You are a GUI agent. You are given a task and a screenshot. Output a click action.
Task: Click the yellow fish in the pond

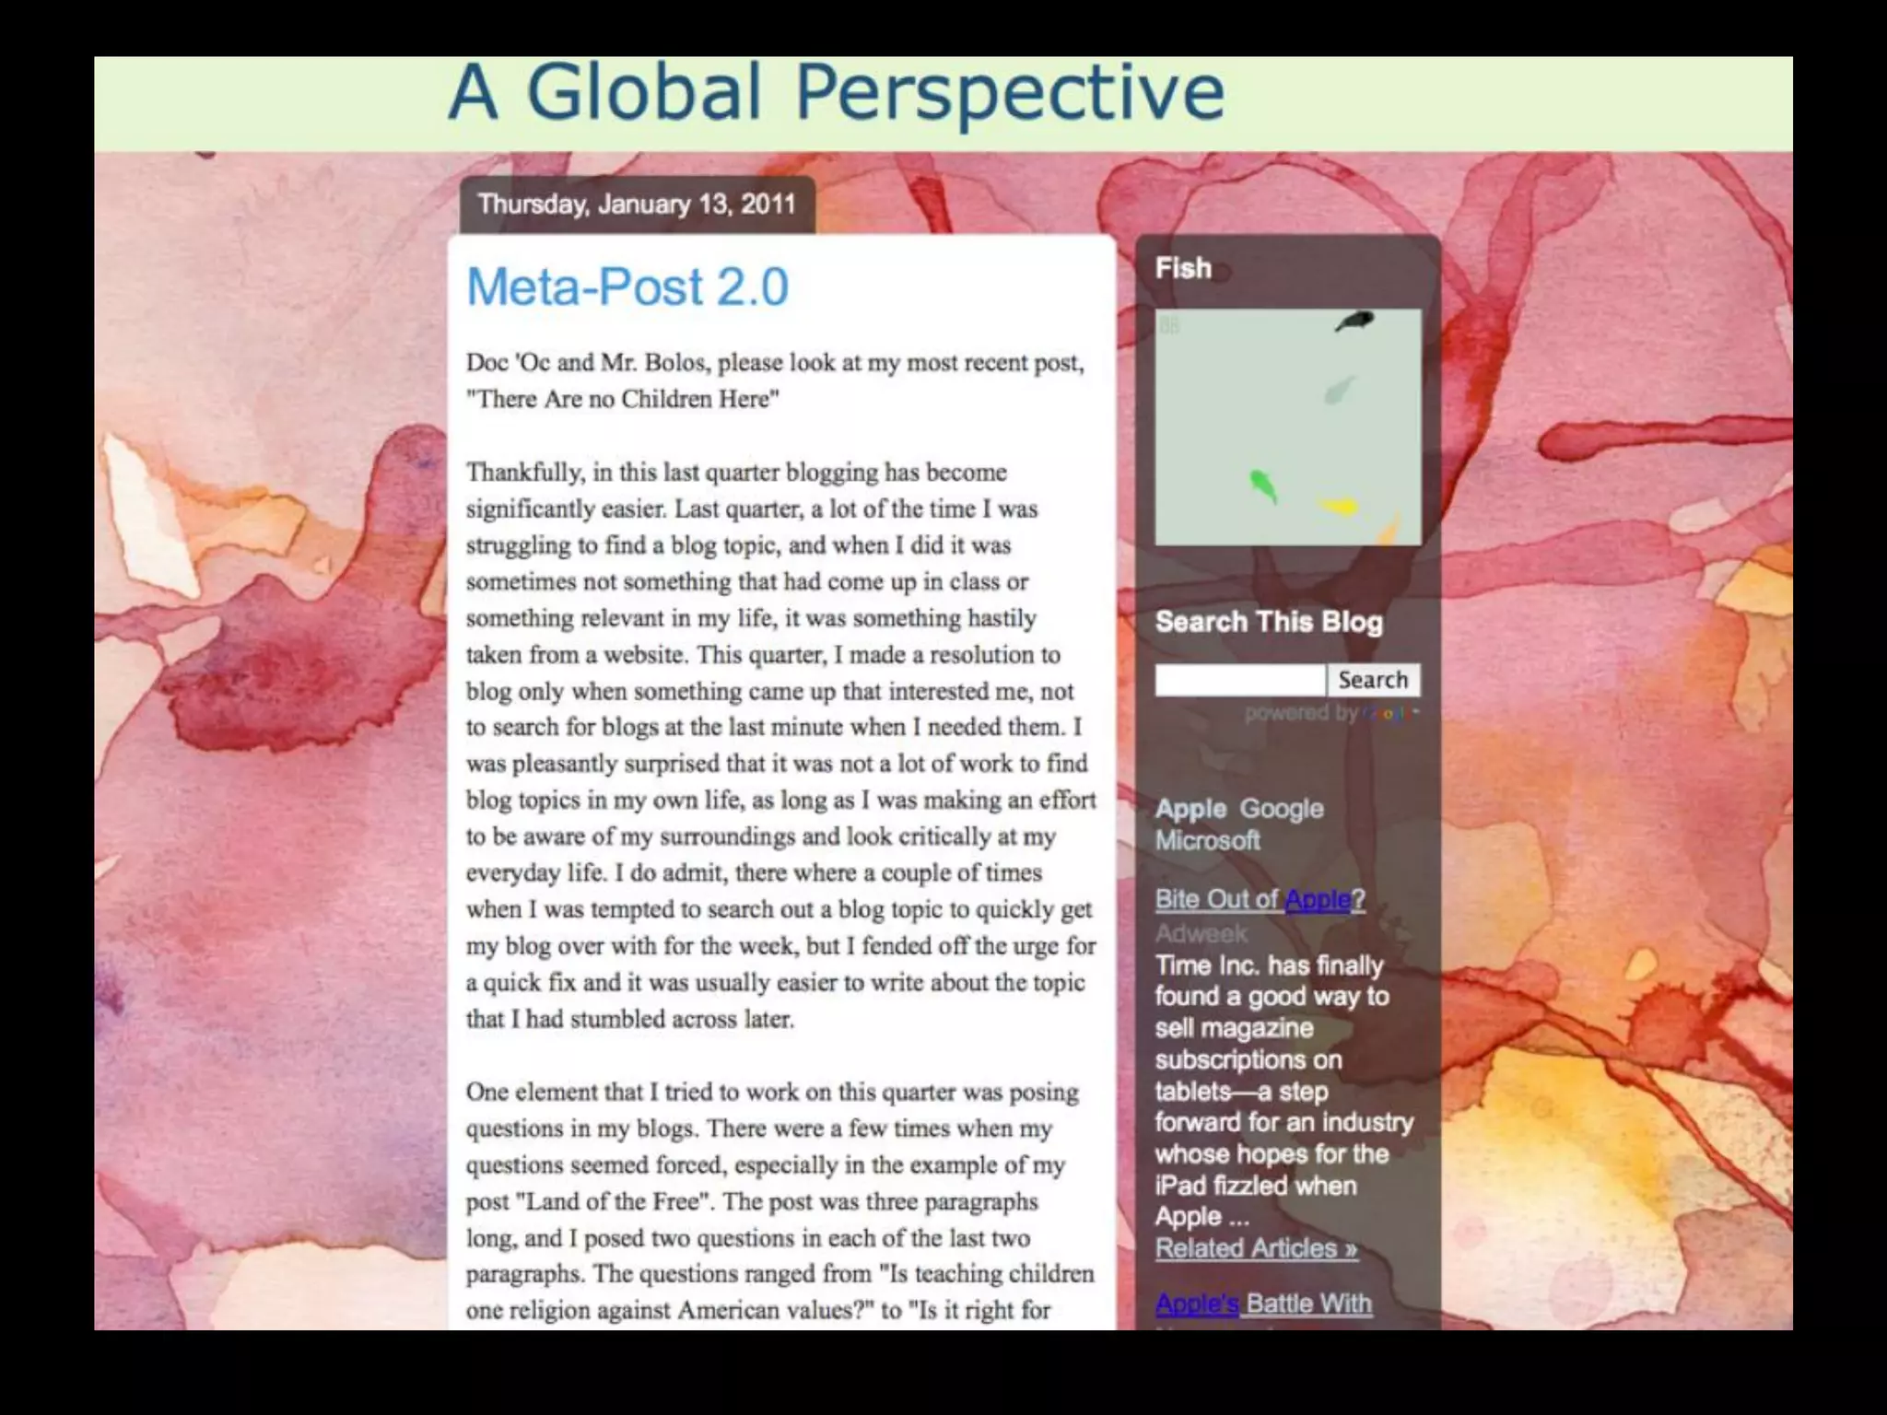[1339, 506]
